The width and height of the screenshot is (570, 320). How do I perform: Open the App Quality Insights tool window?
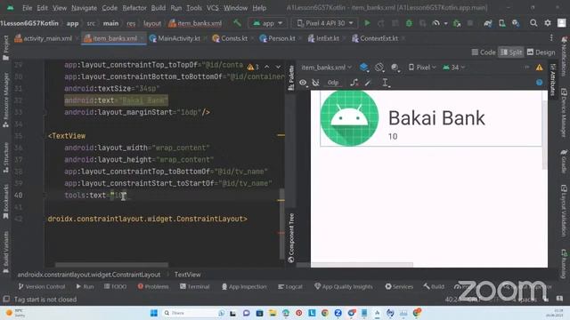(x=344, y=286)
